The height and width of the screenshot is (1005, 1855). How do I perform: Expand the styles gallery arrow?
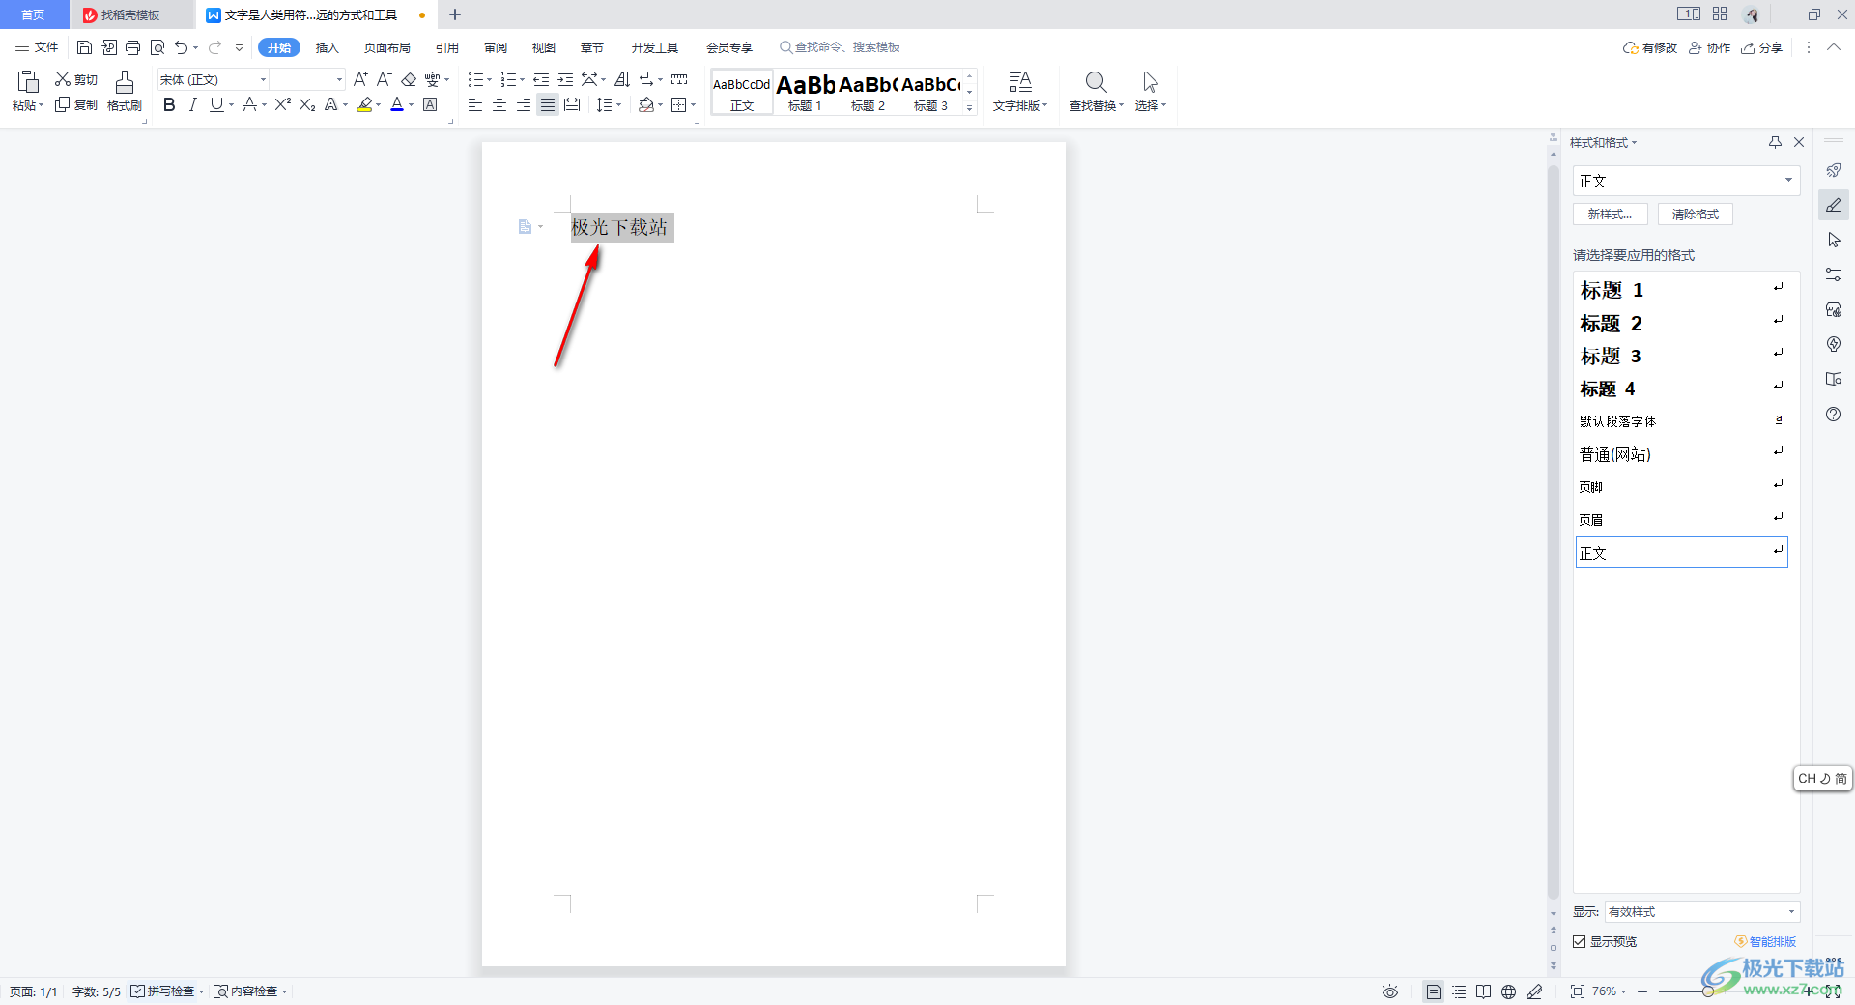[970, 107]
